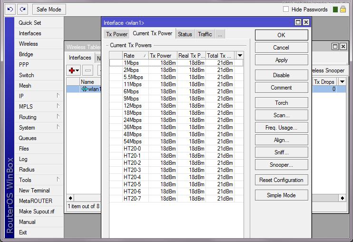The image size is (353, 242).
Task: Switch to the Traffic tab
Action: point(205,34)
